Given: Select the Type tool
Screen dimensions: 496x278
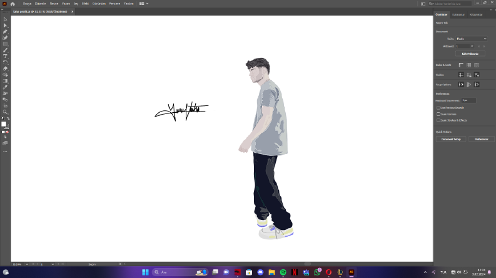Looking at the screenshot, I should 5,56.
